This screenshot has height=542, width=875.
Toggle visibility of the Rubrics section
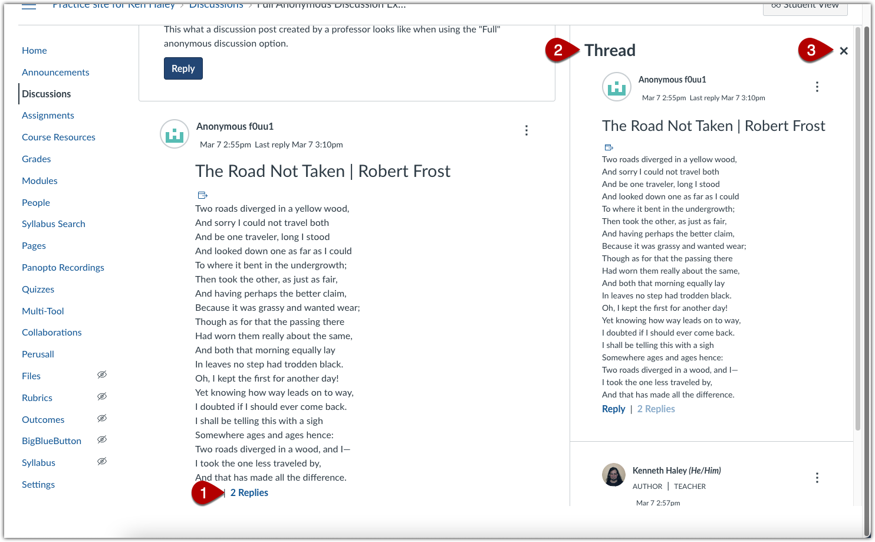(x=102, y=396)
